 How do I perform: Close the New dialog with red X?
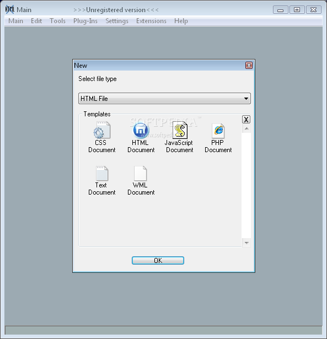pyautogui.click(x=249, y=65)
